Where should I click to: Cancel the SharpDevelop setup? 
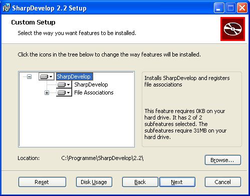[x=223, y=182]
